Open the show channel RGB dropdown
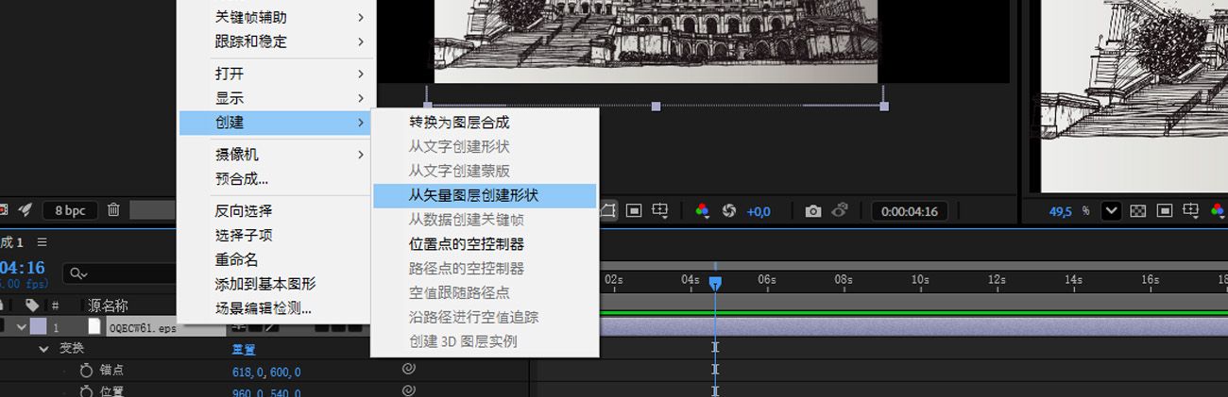The height and width of the screenshot is (397, 1228). tap(702, 211)
